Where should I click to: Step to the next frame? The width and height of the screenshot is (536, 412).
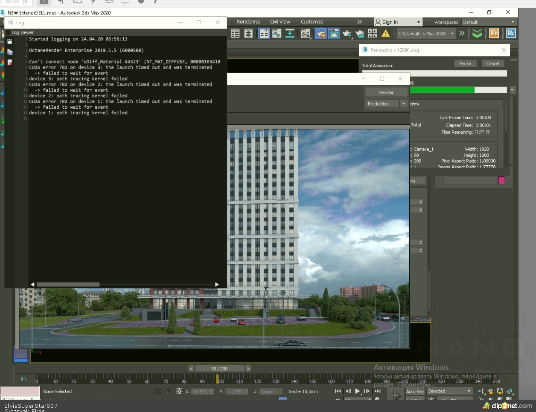(x=367, y=391)
